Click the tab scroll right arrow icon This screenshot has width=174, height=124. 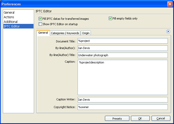click(x=168, y=32)
